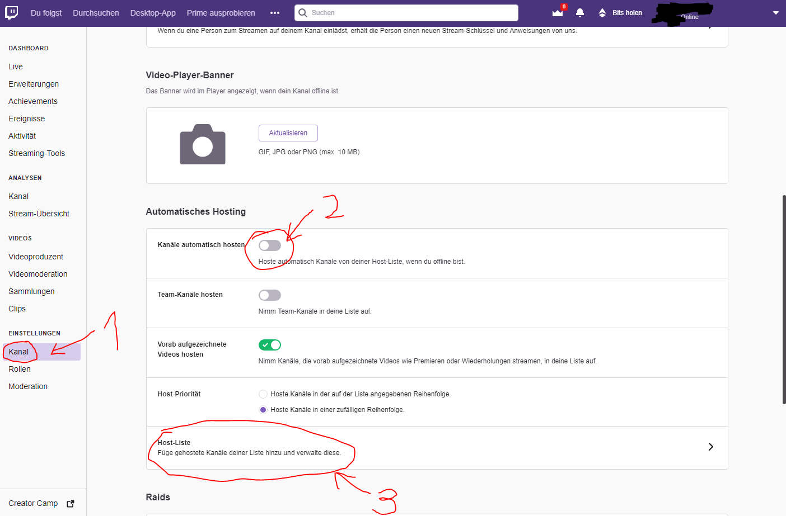Click the notifications bell icon
The width and height of the screenshot is (786, 516).
[x=580, y=12]
